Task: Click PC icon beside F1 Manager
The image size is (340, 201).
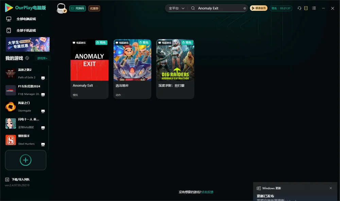Action: pos(43,95)
